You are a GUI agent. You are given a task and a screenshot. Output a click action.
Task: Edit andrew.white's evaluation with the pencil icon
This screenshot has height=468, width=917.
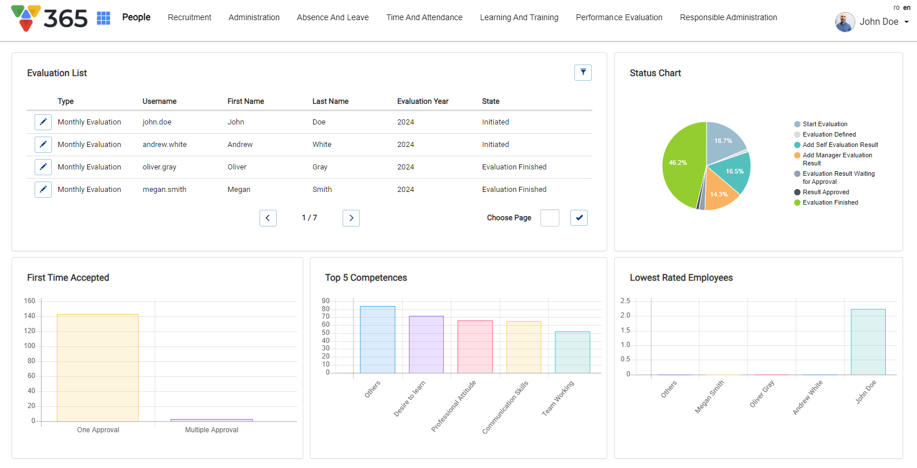(x=43, y=145)
